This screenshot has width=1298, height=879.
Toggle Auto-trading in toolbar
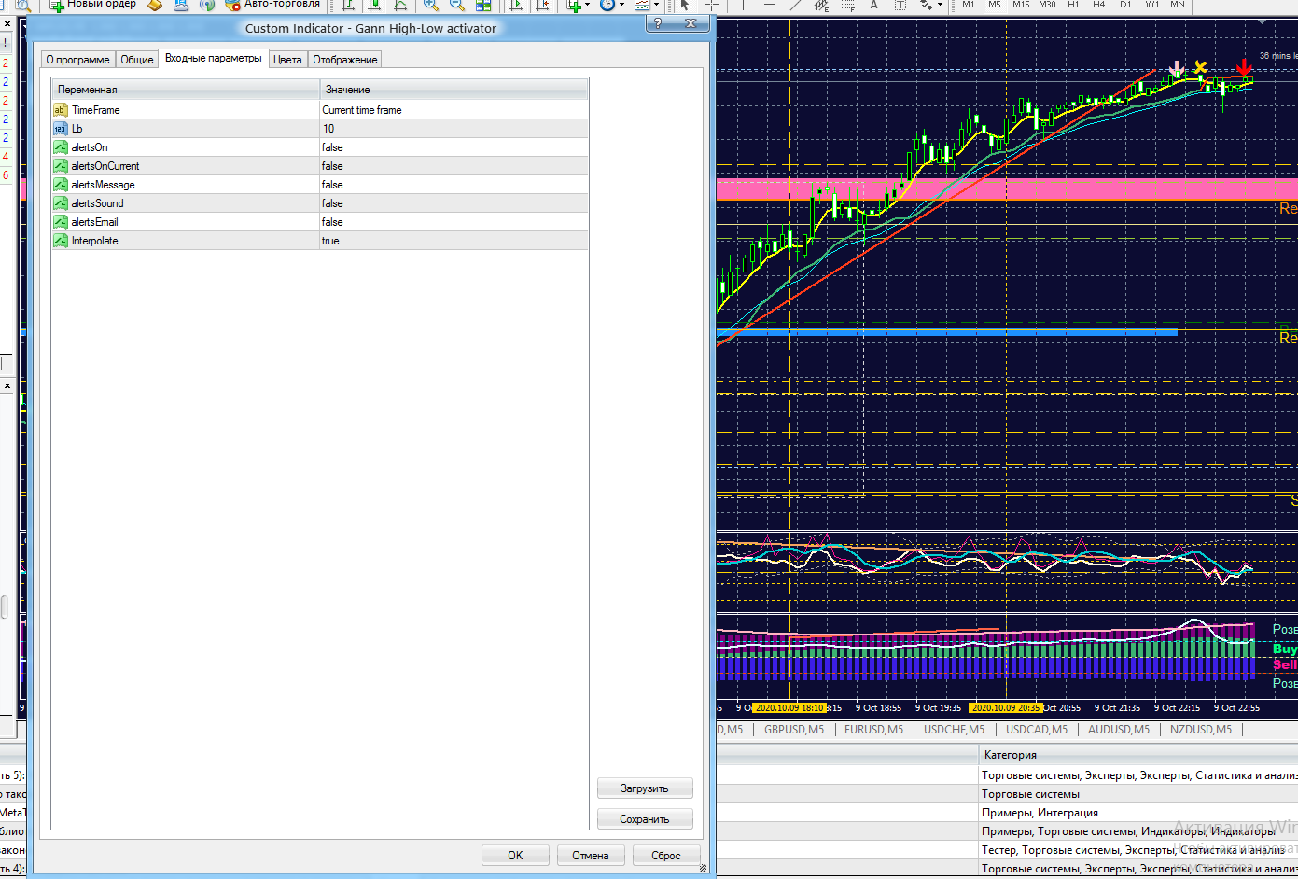(272, 5)
